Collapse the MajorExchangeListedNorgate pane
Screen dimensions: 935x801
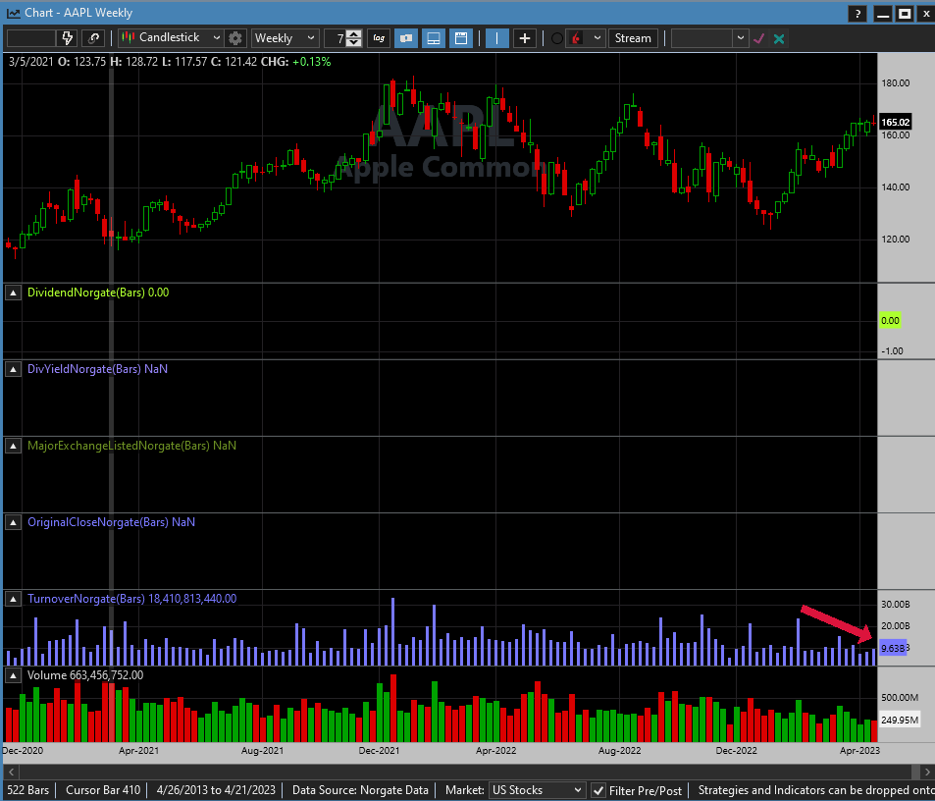(x=13, y=446)
